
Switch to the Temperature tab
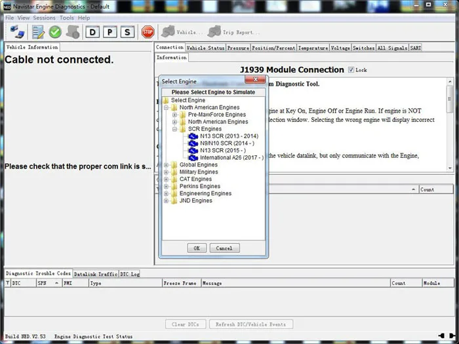coord(313,48)
